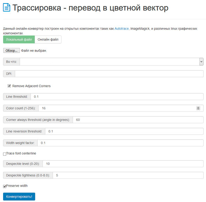Image resolution: width=206 pixels, height=202 pixels.
Task: Enable the Trace font centerline checkbox
Action: click(5, 154)
